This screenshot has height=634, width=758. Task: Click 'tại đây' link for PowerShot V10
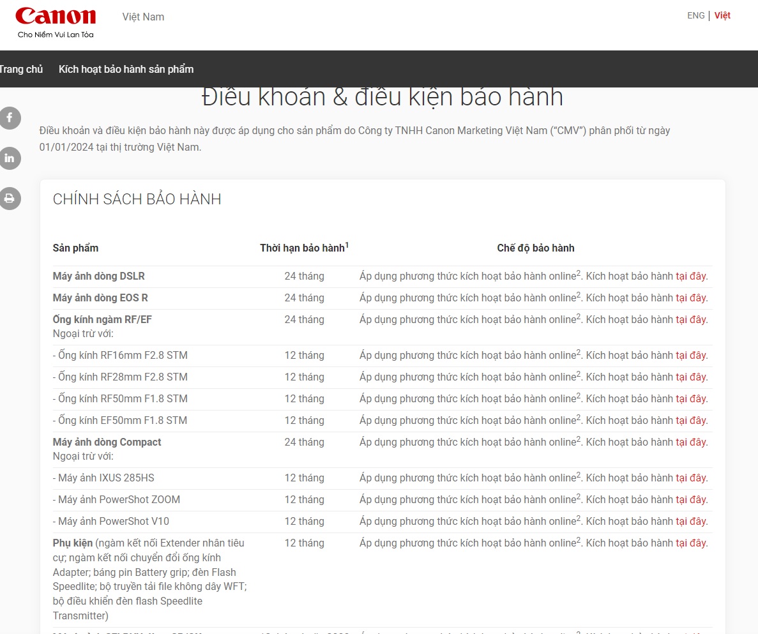pyautogui.click(x=691, y=522)
